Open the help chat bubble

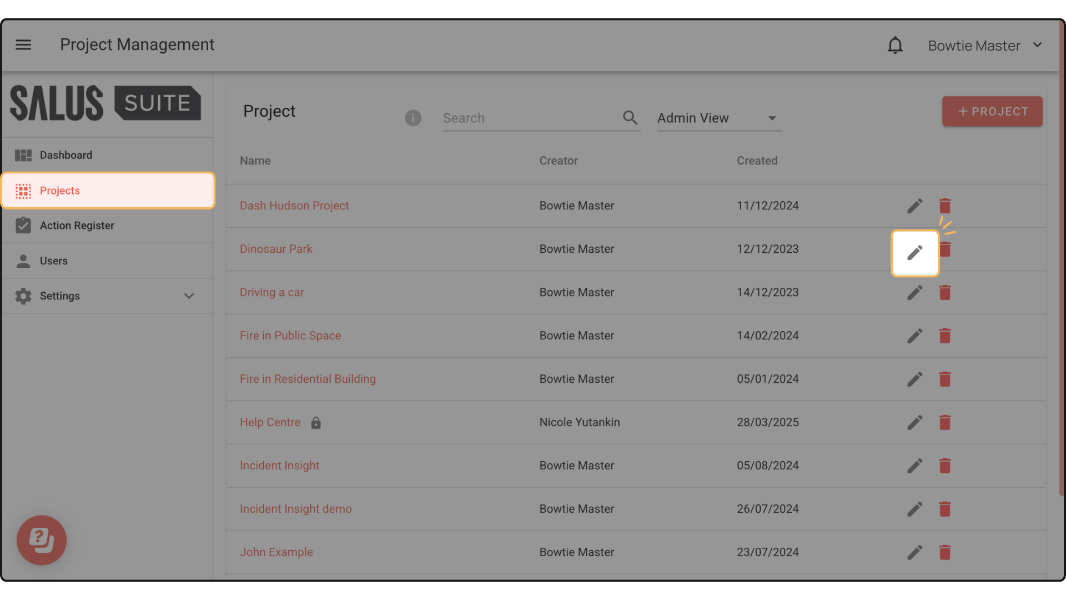click(42, 539)
